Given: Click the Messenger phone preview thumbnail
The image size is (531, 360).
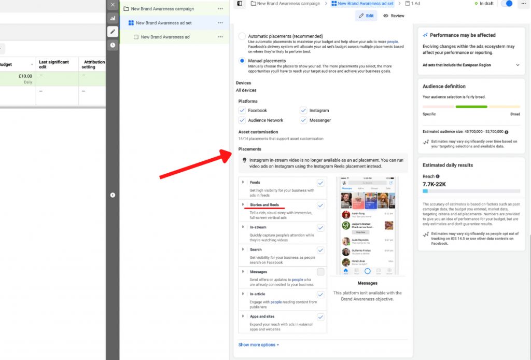Looking at the screenshot, I should click(x=368, y=226).
